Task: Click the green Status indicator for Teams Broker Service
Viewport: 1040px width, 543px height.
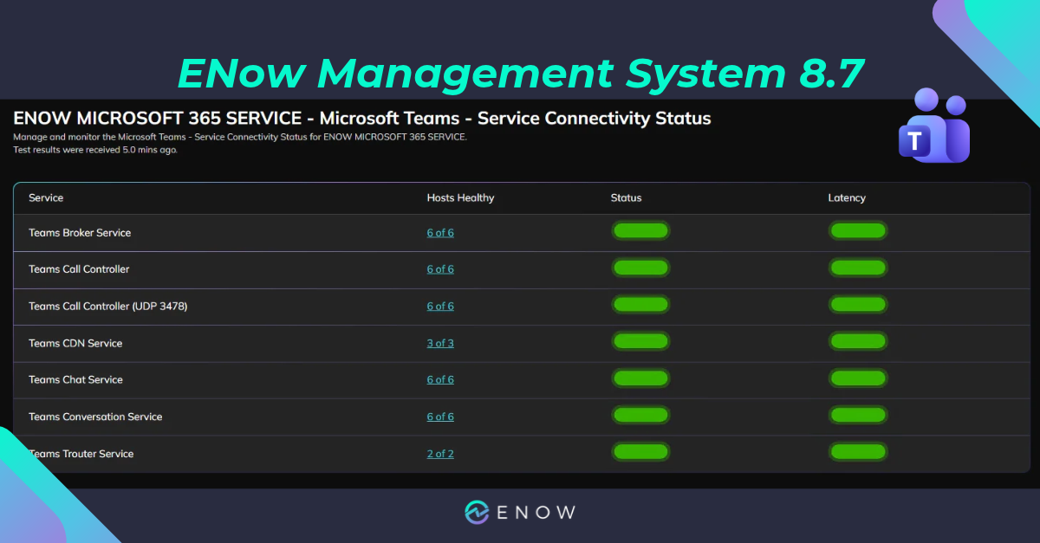Action: coord(641,231)
